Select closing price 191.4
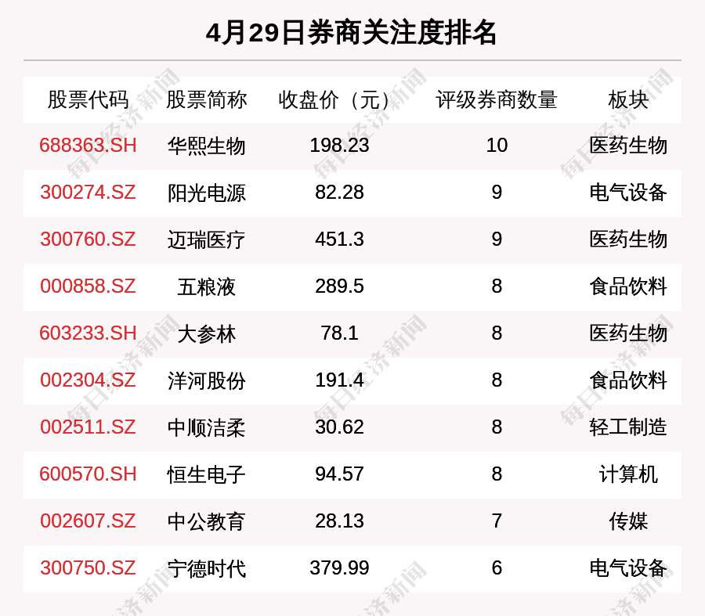The height and width of the screenshot is (616, 705). (x=339, y=380)
